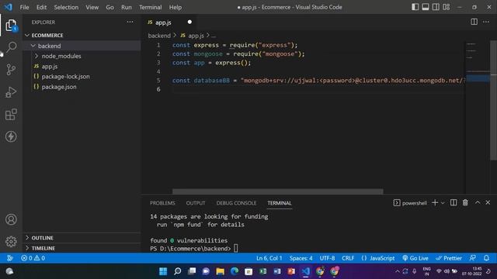The width and height of the screenshot is (497, 279).
Task: Split the editor right
Action: pos(474,22)
